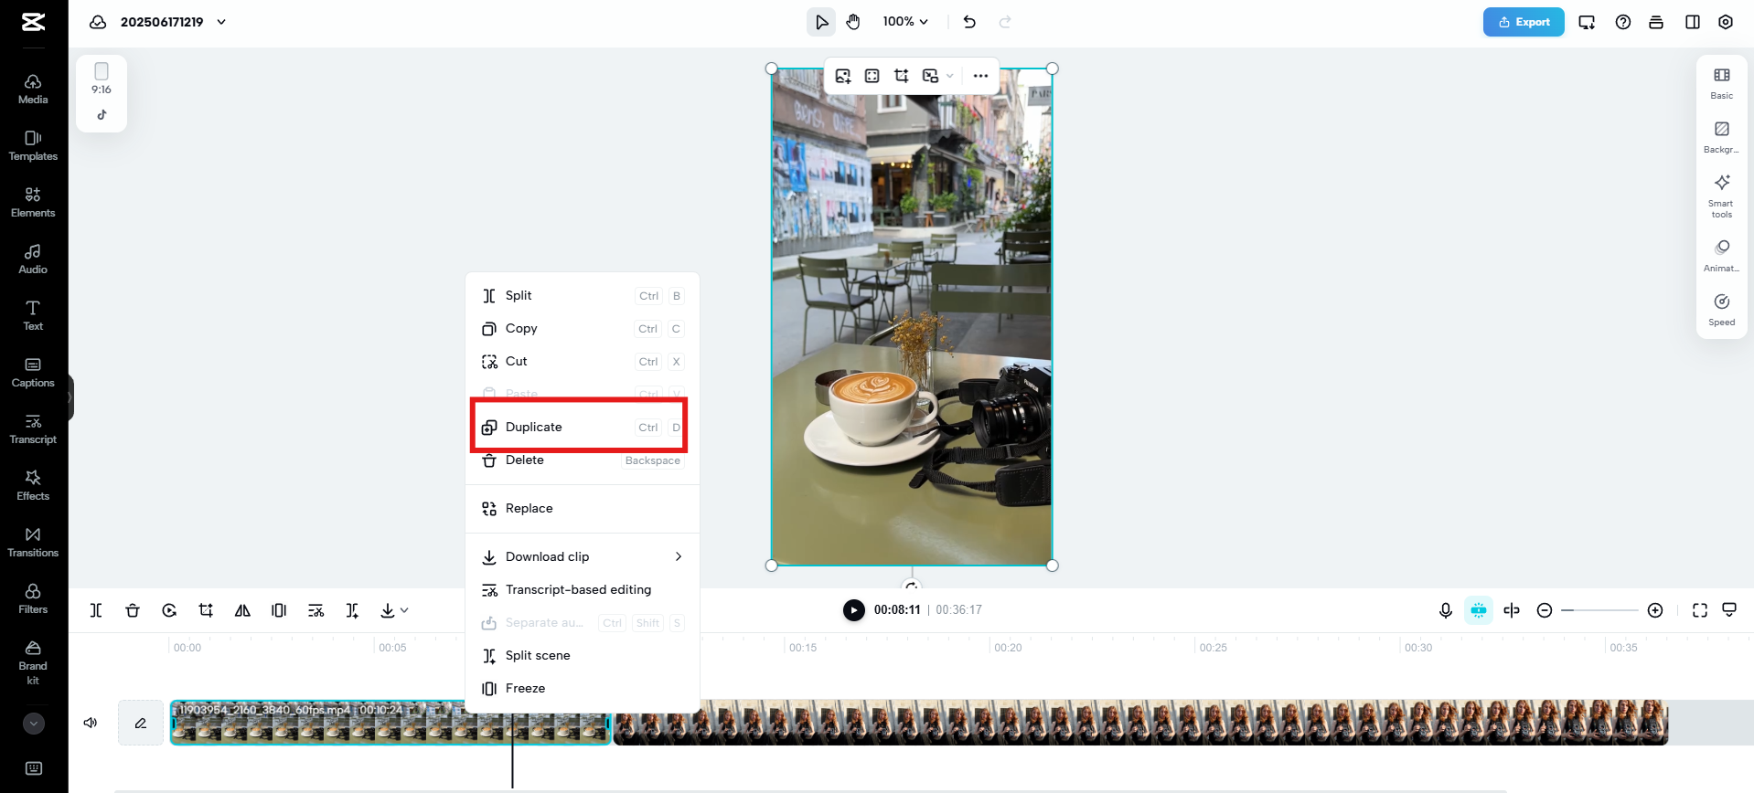
Task: Open the Basic properties panel
Action: coord(1722,83)
